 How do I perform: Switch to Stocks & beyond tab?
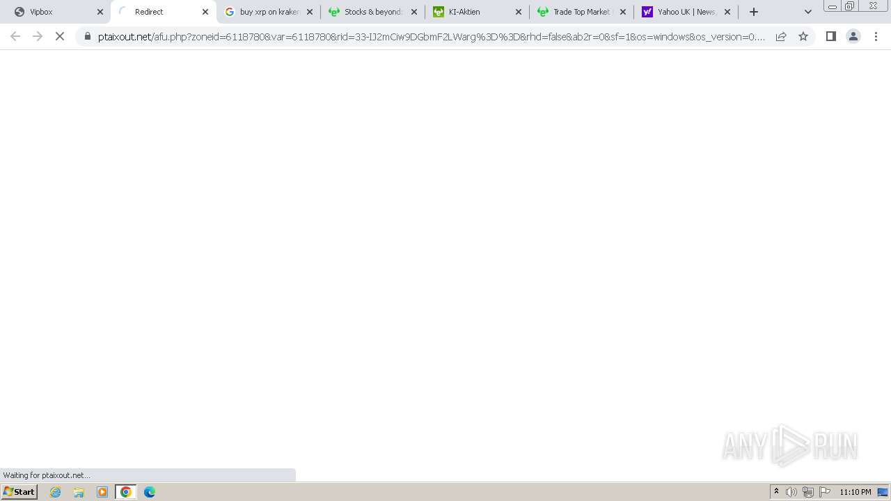(x=372, y=12)
